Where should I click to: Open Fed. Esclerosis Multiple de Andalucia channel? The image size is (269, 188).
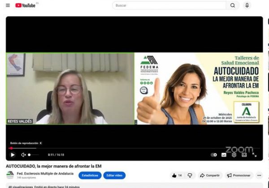45,173
